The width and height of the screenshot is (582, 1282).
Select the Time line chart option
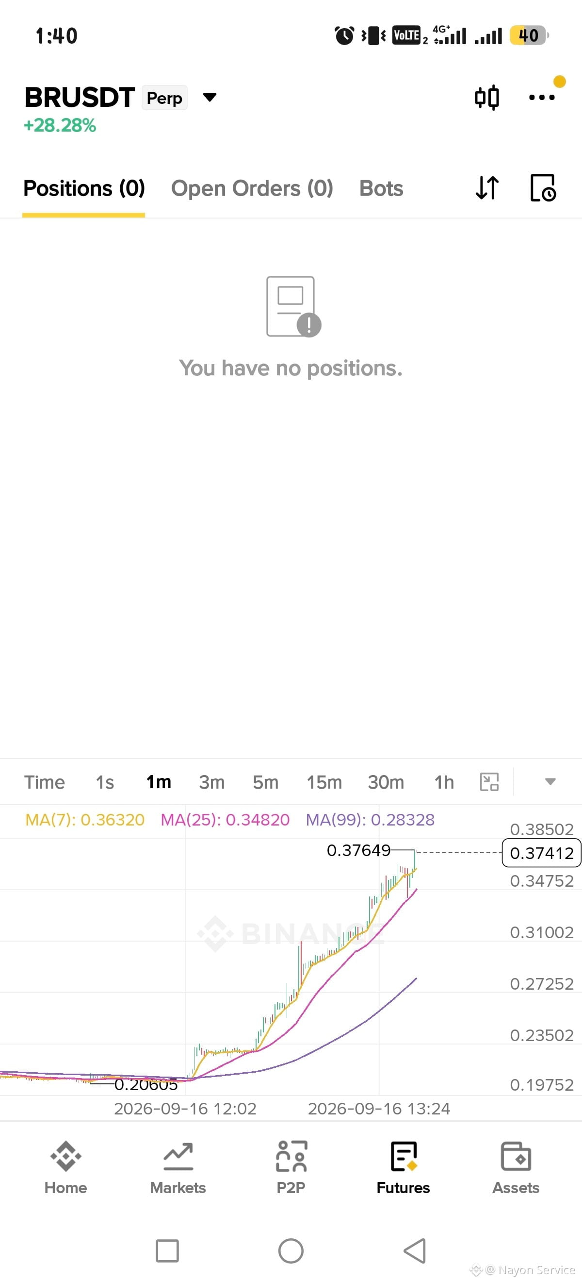[44, 782]
